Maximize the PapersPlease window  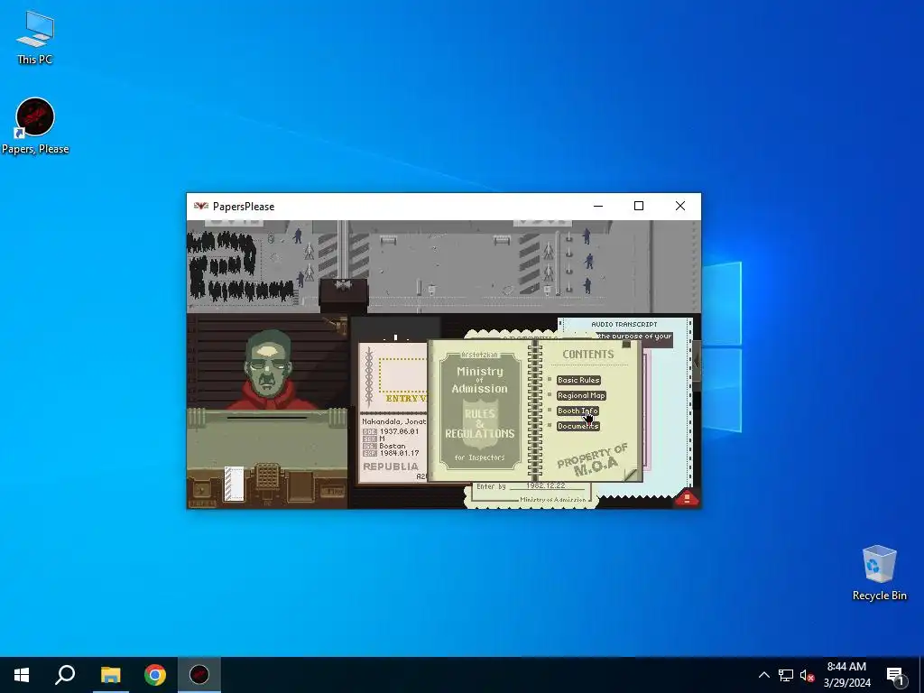pos(639,206)
